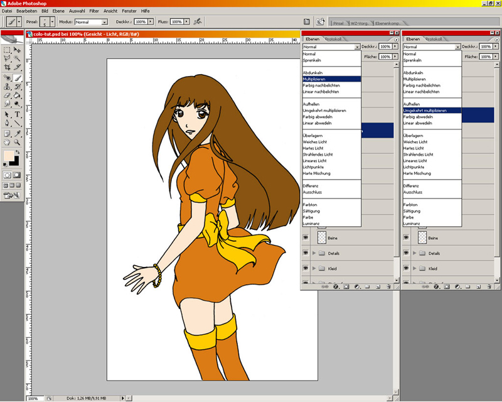Select the Polygonal Lasso tool
Image resolution: width=502 pixels, height=402 pixels.
click(7, 58)
